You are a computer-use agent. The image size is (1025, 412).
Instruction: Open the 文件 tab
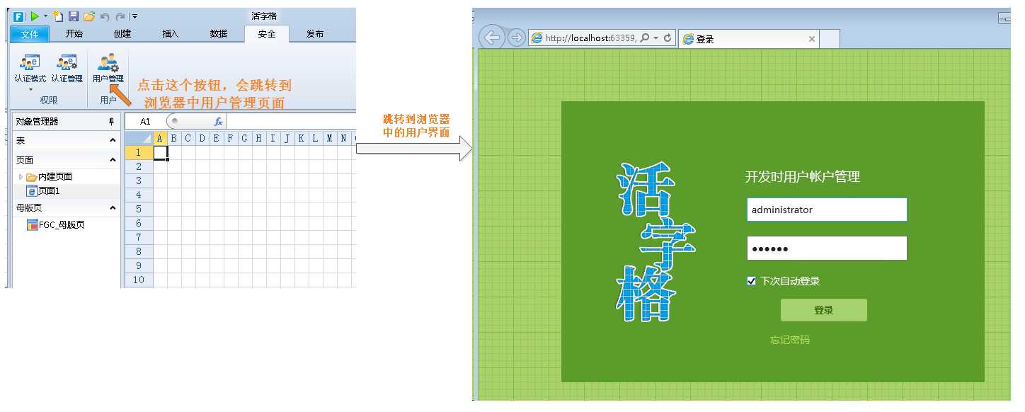click(x=30, y=33)
